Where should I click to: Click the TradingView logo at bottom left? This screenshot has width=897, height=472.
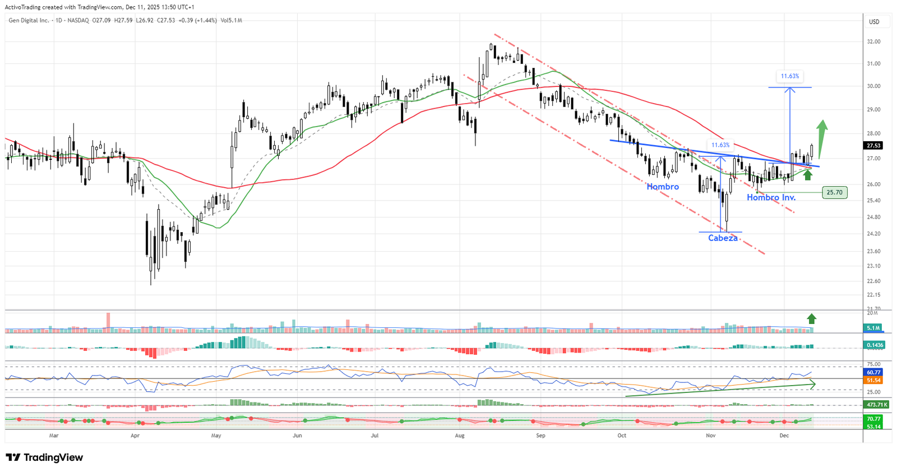coord(44,457)
